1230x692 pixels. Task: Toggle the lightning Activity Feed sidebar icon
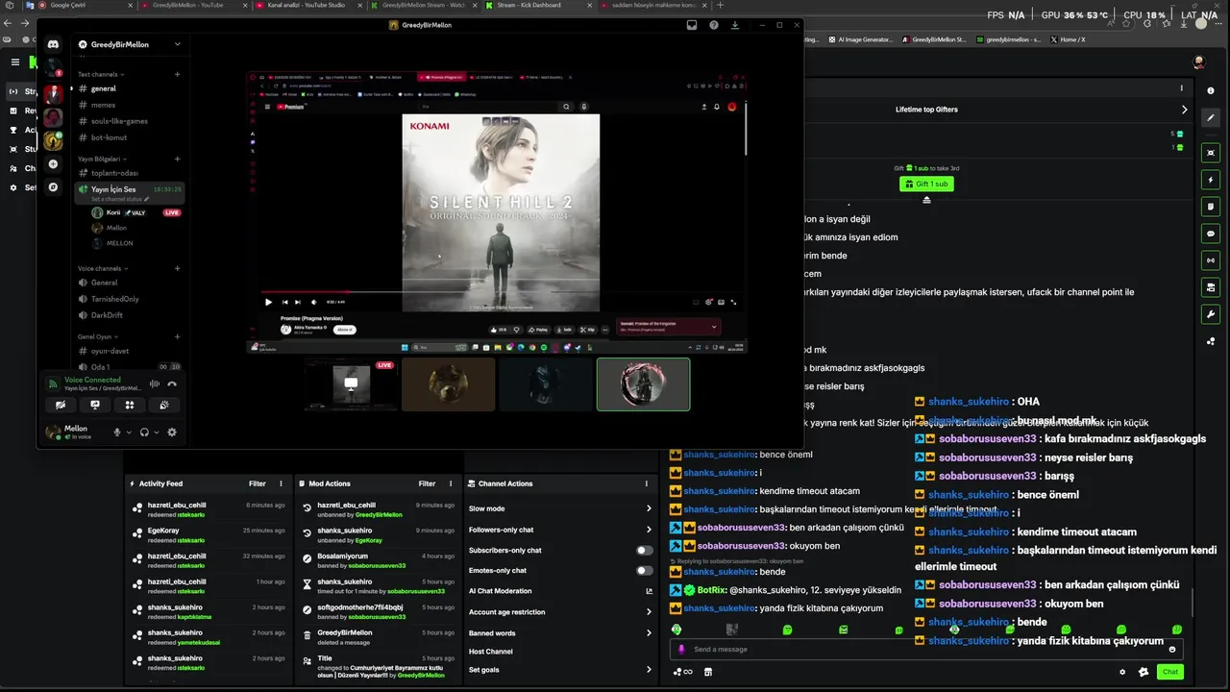click(x=1211, y=180)
